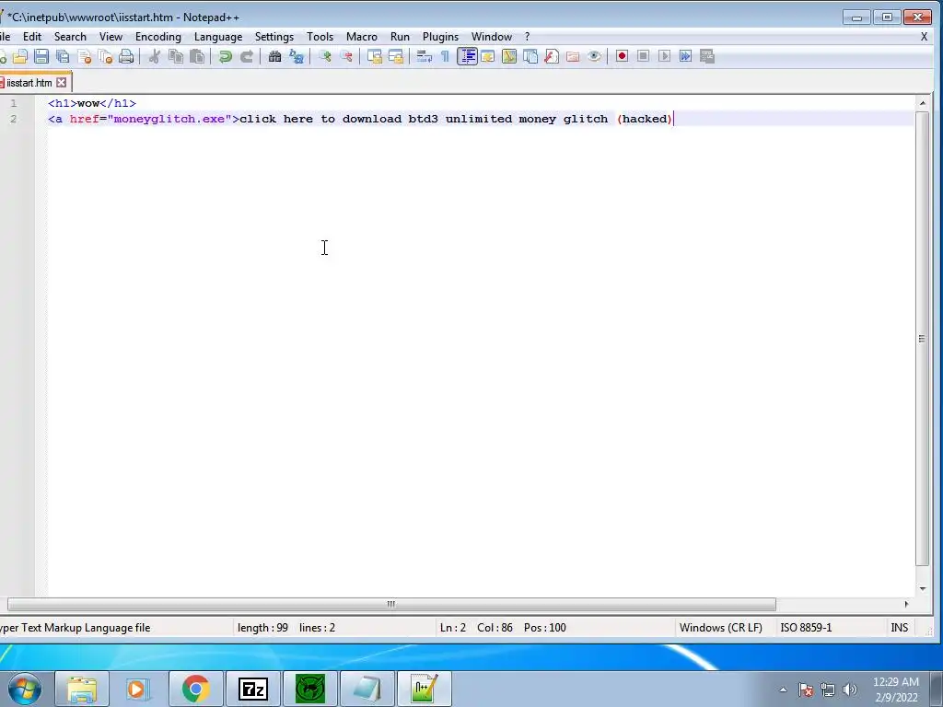943x707 pixels.
Task: Click the Close document toolbar icon
Action: point(84,56)
